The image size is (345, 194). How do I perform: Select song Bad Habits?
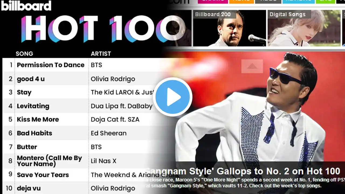(34, 133)
